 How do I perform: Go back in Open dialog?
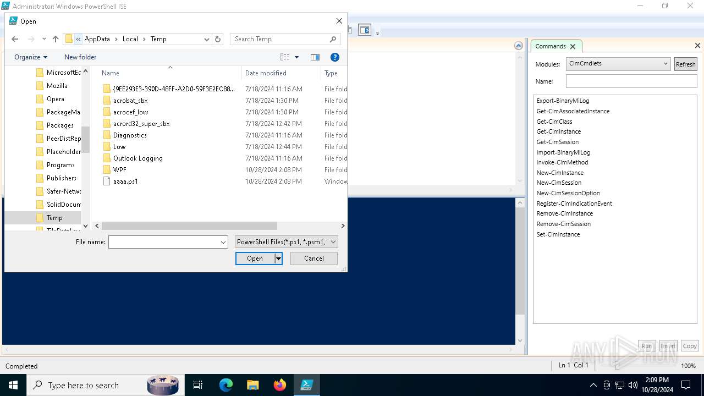click(15, 39)
